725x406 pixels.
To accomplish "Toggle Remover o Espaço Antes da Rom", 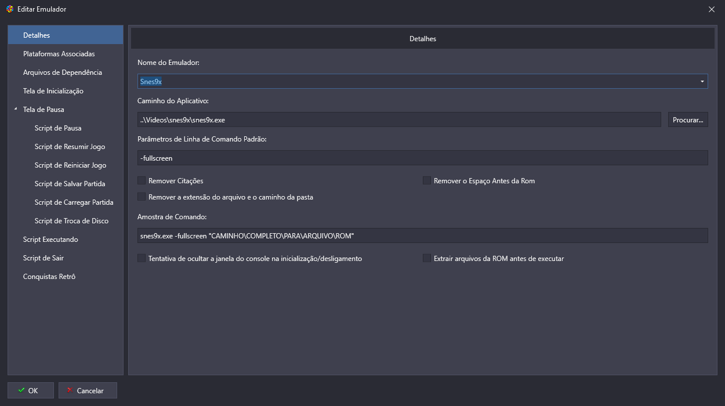I will coord(427,181).
